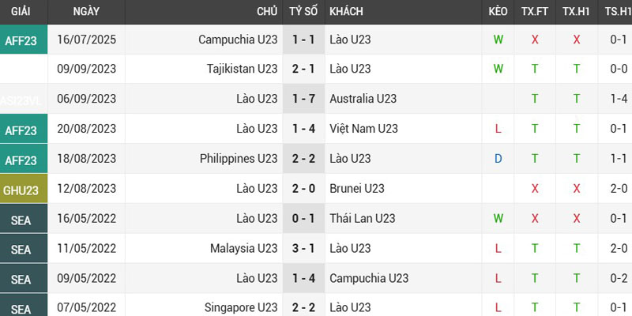This screenshot has height=316, width=632.
Task: Click the GIẢI column header
Action: 22,12
